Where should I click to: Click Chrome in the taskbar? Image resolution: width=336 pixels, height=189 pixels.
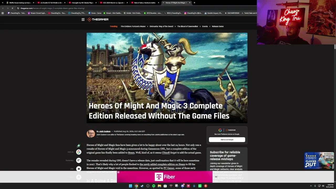click(136, 186)
